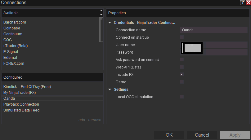This screenshot has width=251, height=140.
Task: Select Simulated Data Feed entry
Action: (21, 110)
